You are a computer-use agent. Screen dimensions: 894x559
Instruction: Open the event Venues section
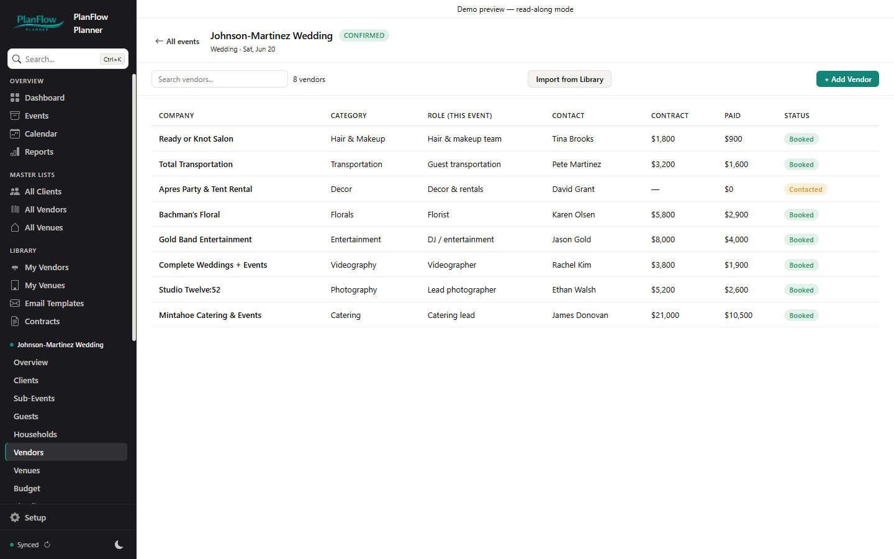tap(66, 470)
